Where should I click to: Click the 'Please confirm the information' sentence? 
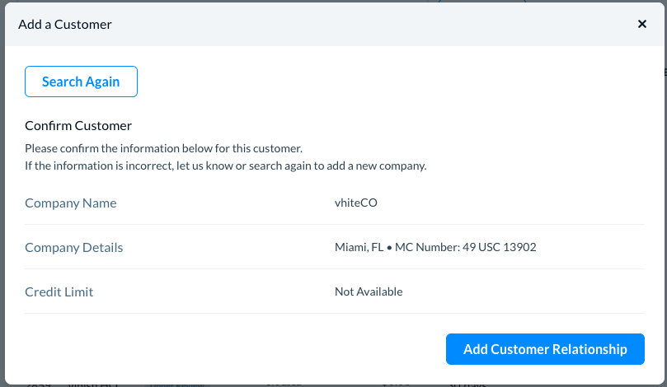(x=163, y=149)
